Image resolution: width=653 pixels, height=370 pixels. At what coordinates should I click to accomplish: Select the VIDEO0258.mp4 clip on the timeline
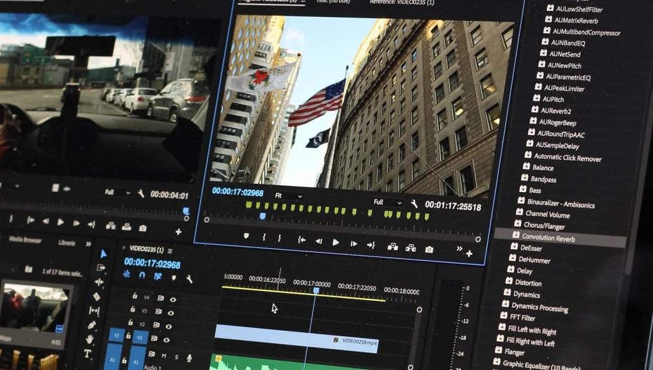point(296,339)
